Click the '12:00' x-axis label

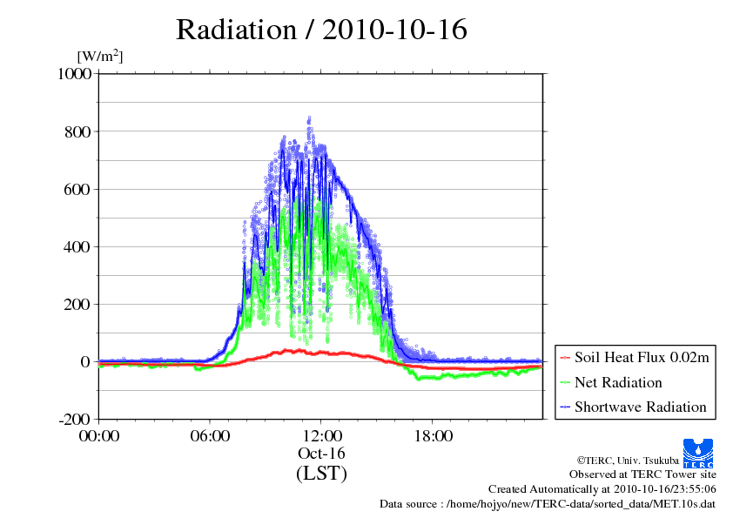[321, 436]
